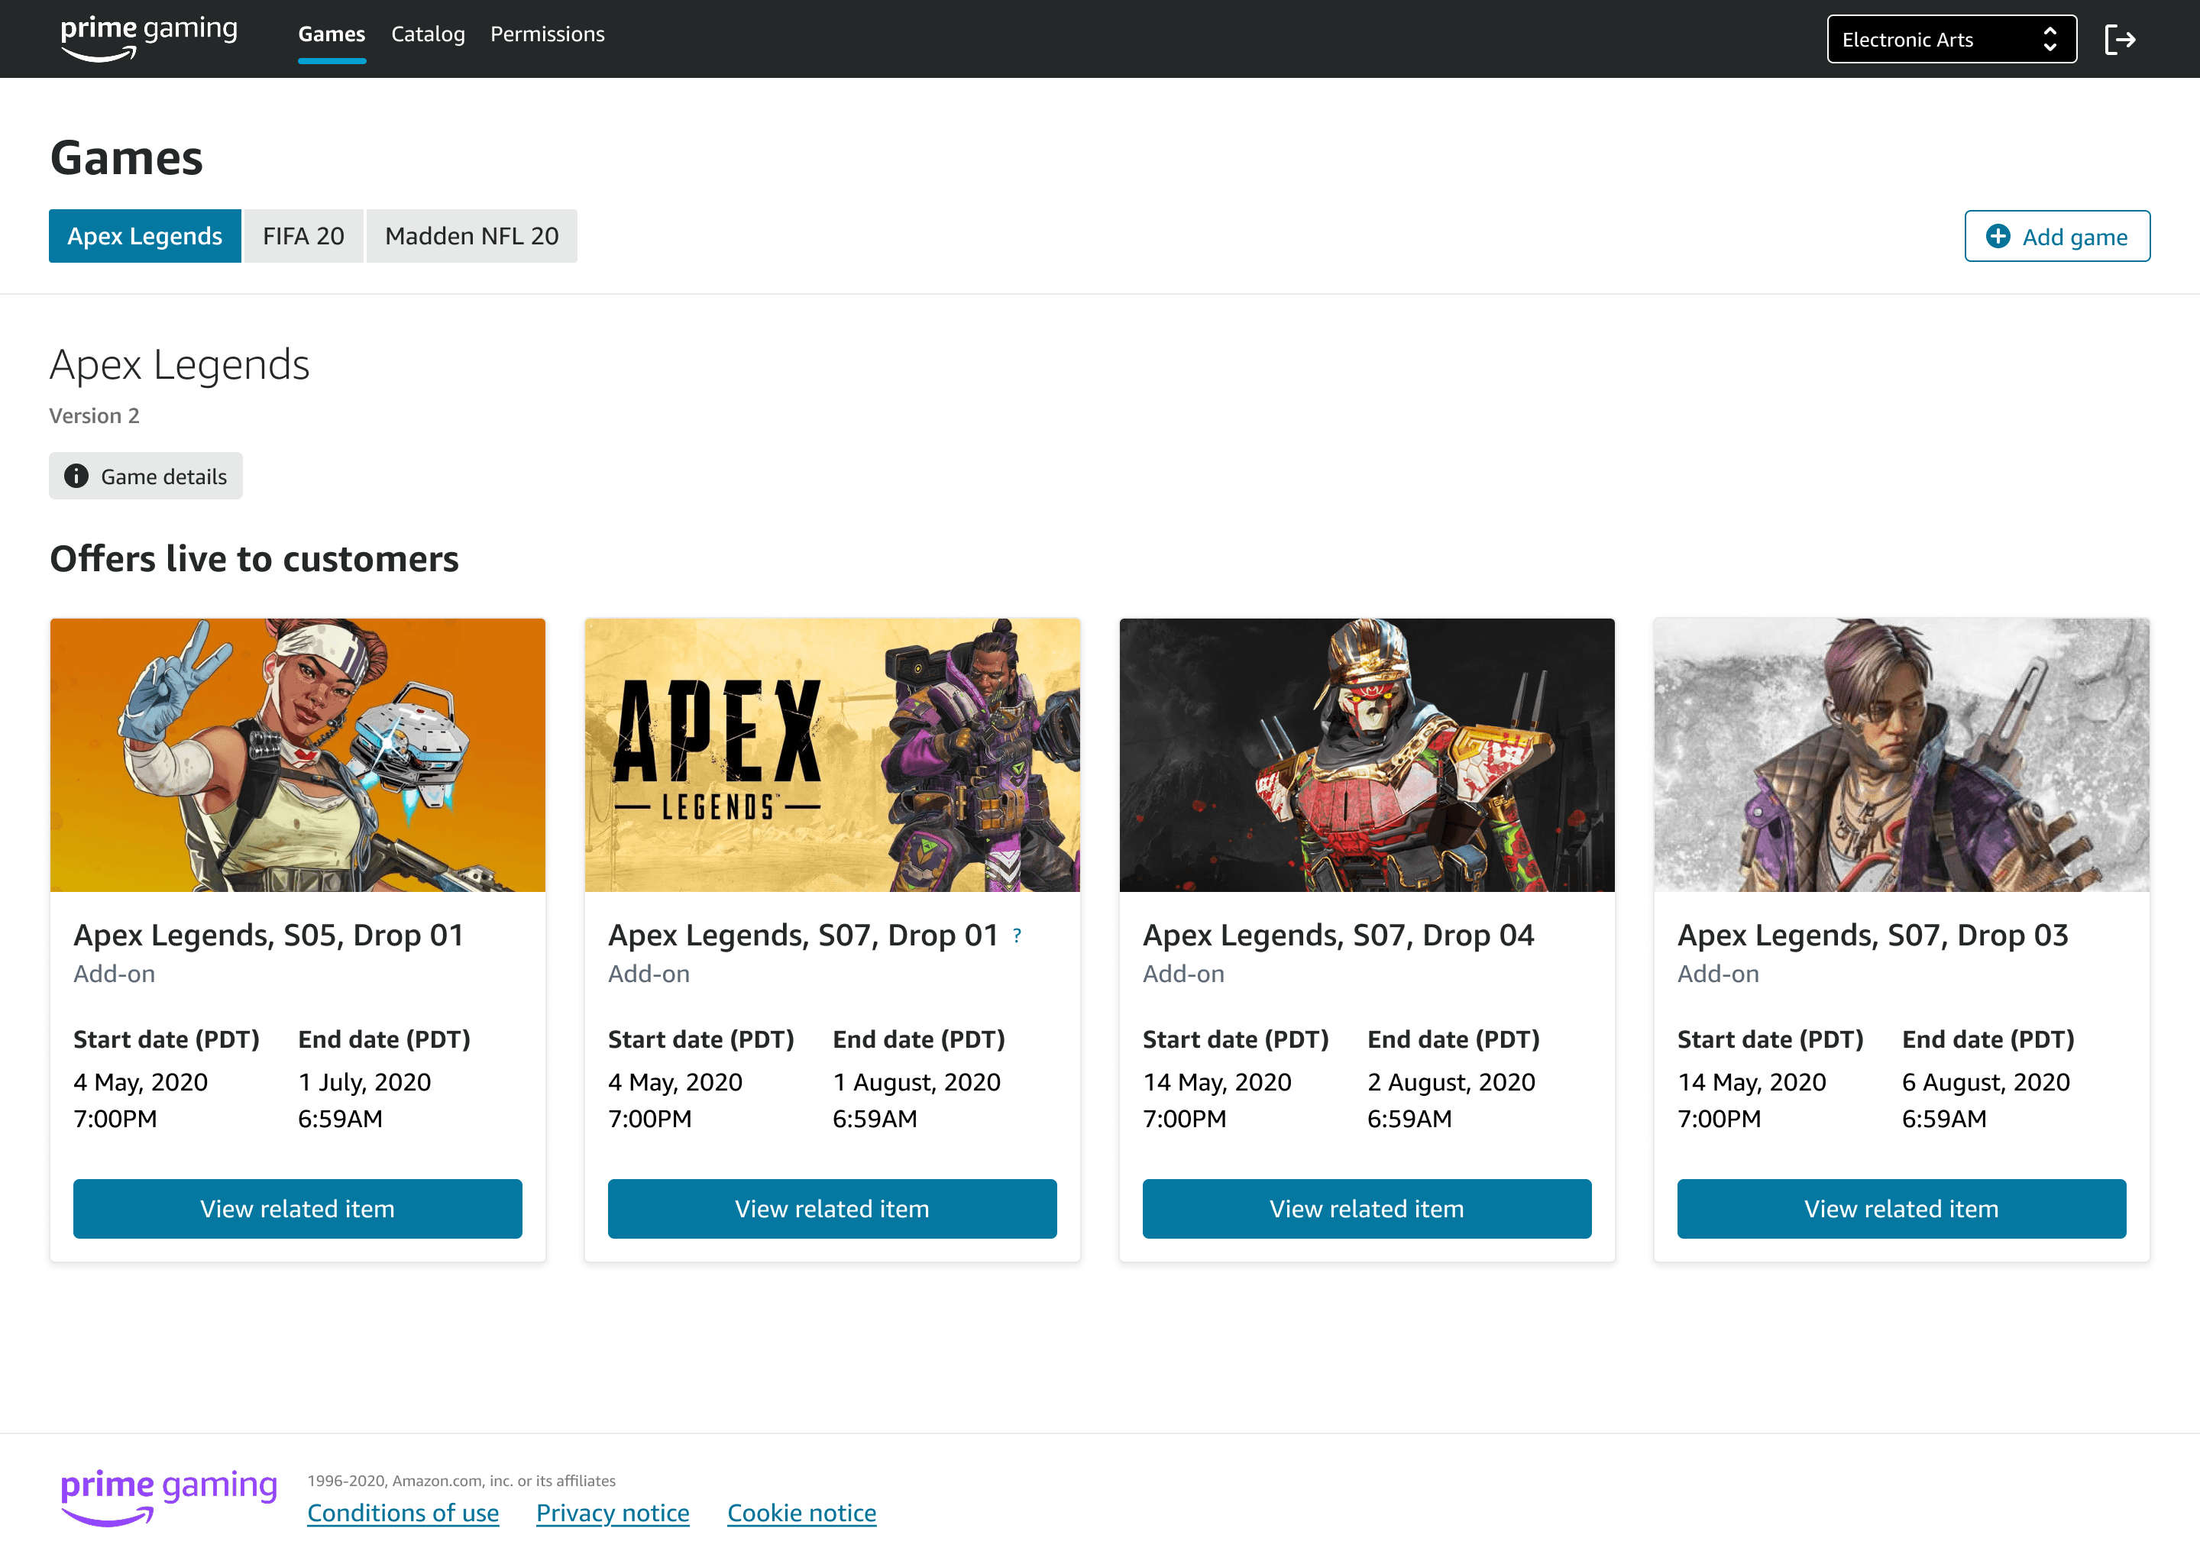Screen dimensions: 2200x1564
Task: Click the Game details info icon
Action: click(76, 476)
